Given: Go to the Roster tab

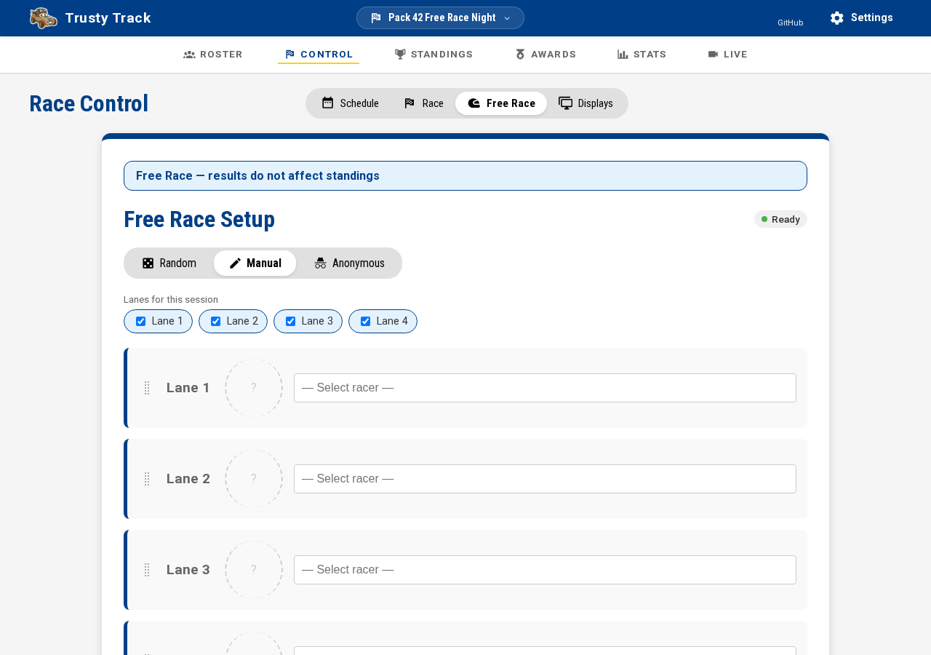Looking at the screenshot, I should [x=213, y=55].
